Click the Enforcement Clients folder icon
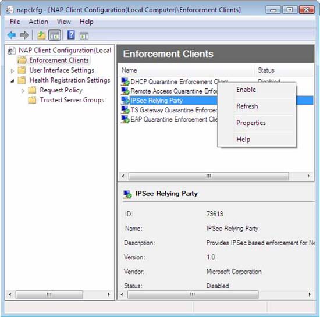This screenshot has height=317, width=320. click(x=22, y=60)
